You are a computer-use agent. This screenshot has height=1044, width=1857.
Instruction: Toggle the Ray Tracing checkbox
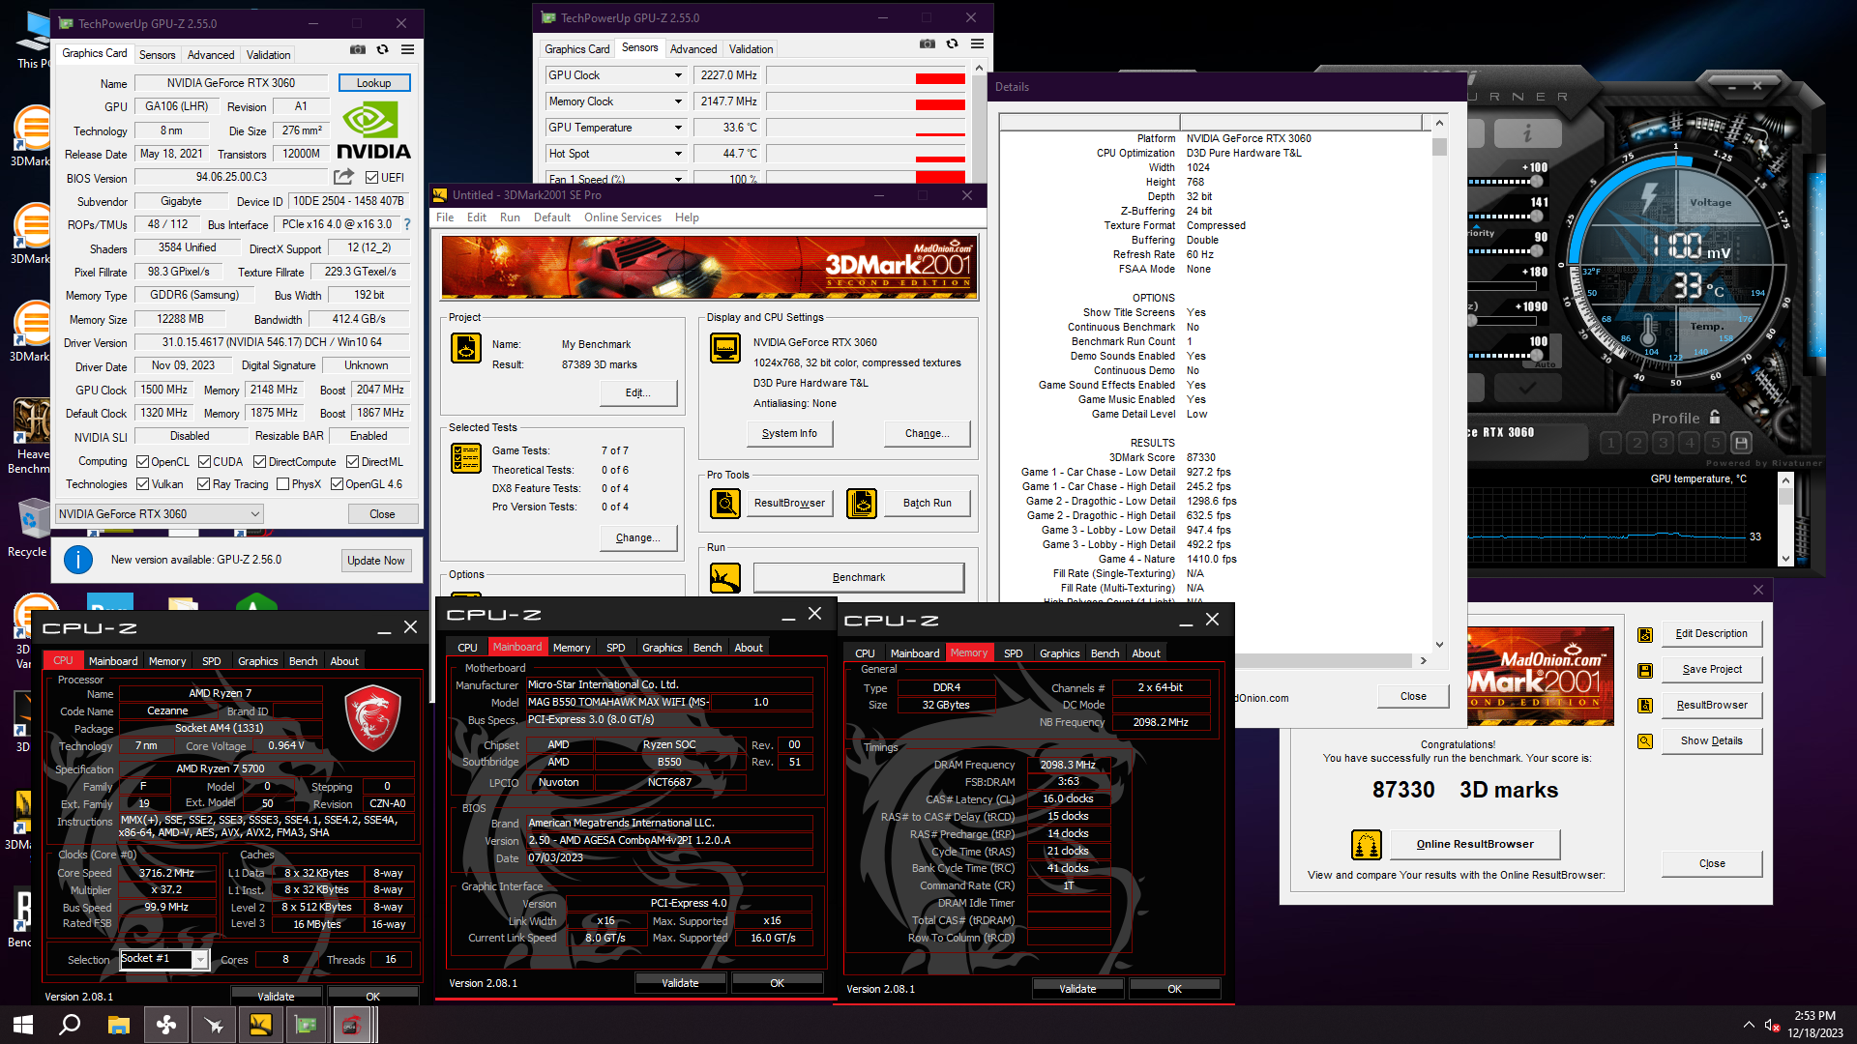pyautogui.click(x=203, y=484)
